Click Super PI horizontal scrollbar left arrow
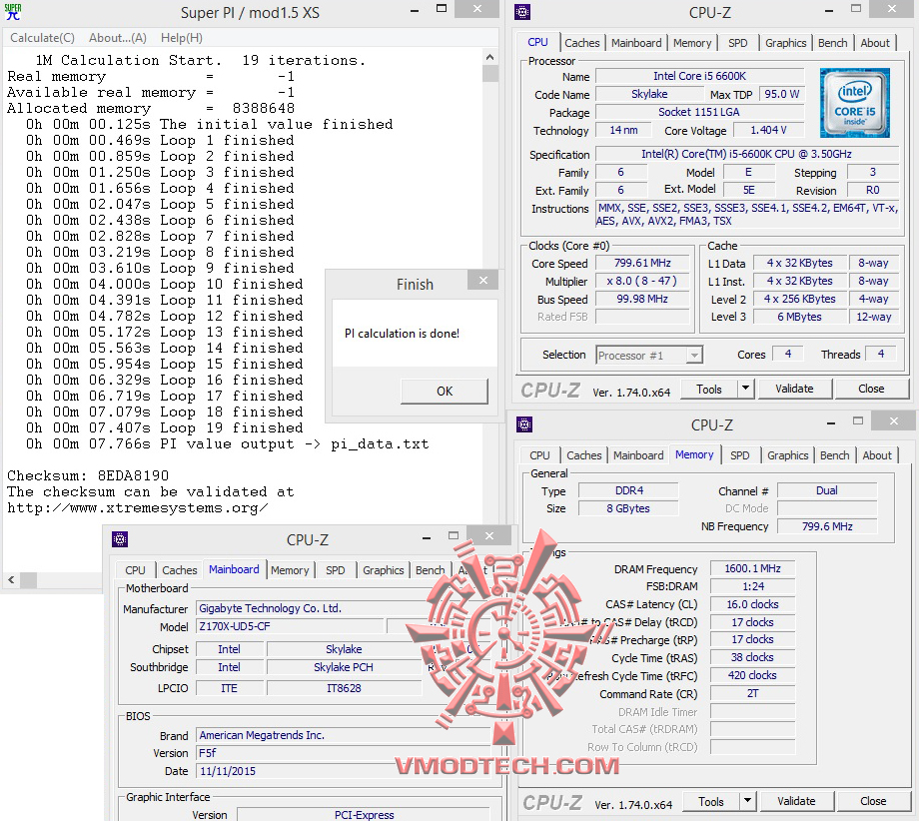This screenshot has width=919, height=821. [x=11, y=580]
